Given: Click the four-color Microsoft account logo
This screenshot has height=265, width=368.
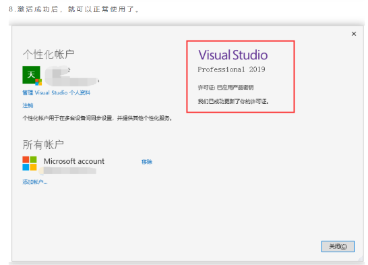Looking at the screenshot, I should pos(30,163).
